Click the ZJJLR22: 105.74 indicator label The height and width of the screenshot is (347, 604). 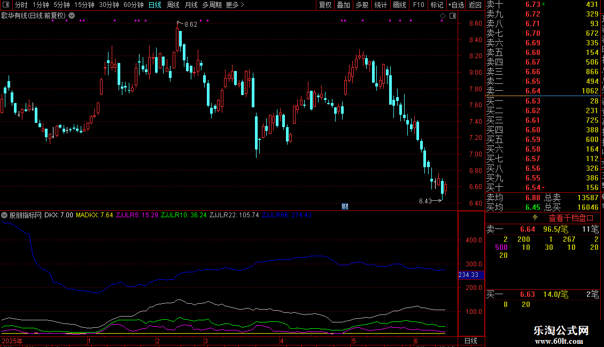(x=234, y=215)
